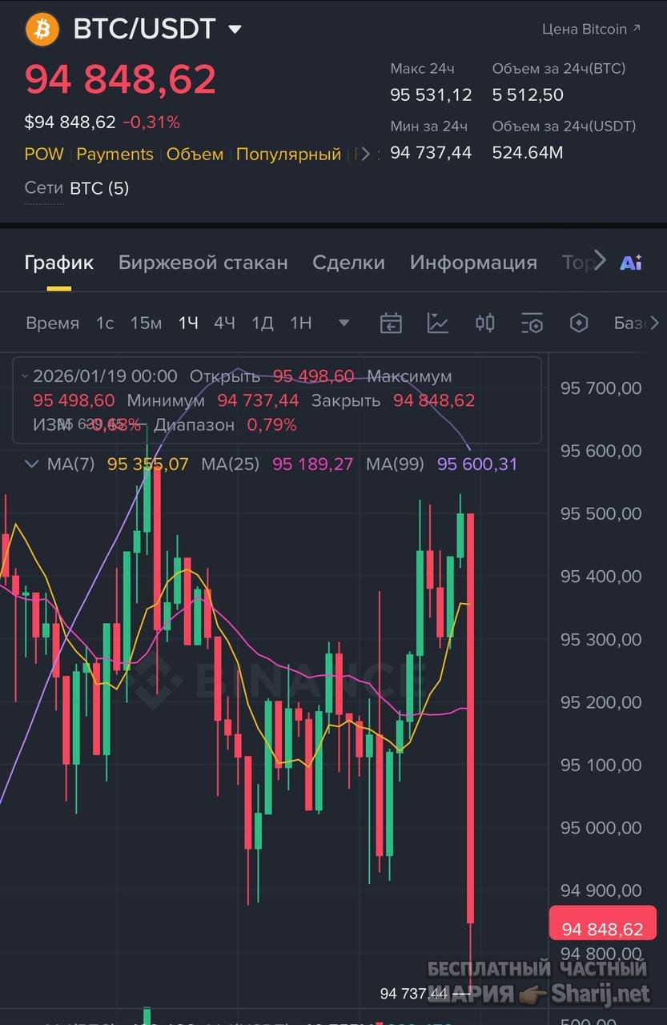Click the Payments tag

point(115,155)
